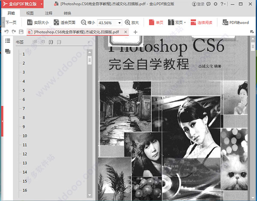
Task: Open bookmark 7
Action: [x=24, y=108]
